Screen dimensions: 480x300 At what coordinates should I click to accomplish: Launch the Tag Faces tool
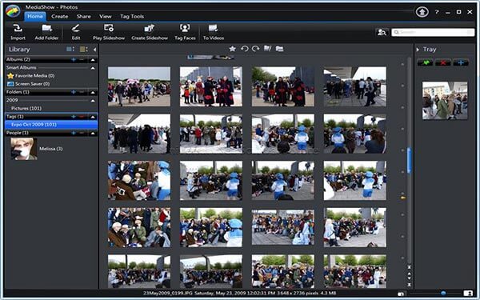(185, 32)
